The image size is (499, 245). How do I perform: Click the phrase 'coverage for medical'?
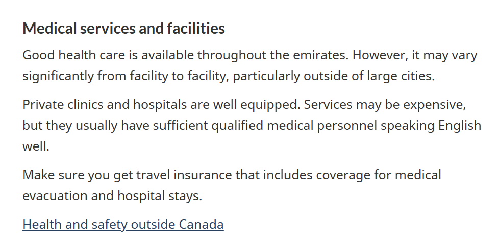(x=379, y=175)
